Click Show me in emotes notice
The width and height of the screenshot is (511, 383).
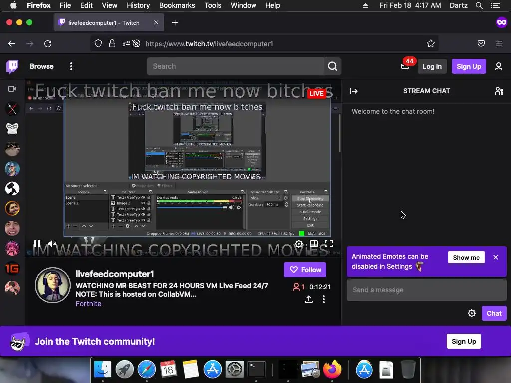[x=466, y=258]
